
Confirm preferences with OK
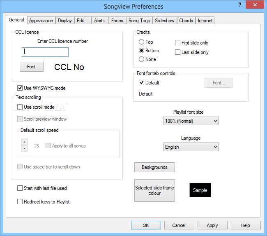146,225
